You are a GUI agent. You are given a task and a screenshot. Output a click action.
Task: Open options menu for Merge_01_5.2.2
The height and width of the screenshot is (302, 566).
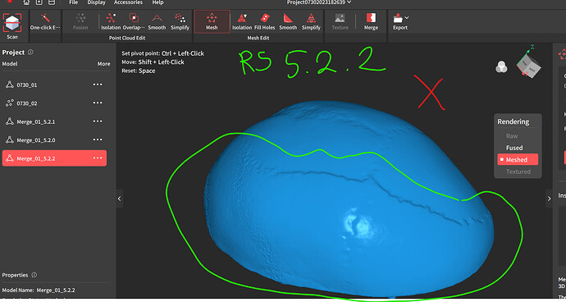[x=98, y=158]
